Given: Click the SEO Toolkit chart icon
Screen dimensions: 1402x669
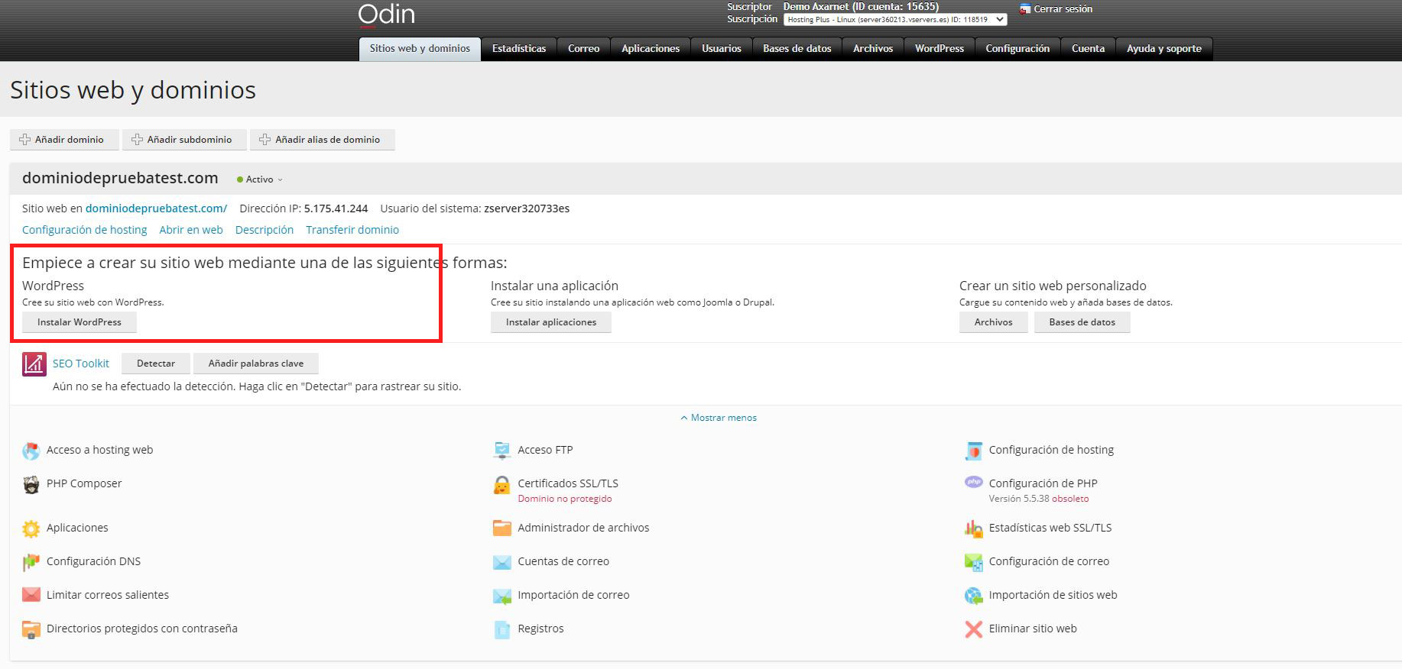Looking at the screenshot, I should coord(34,364).
